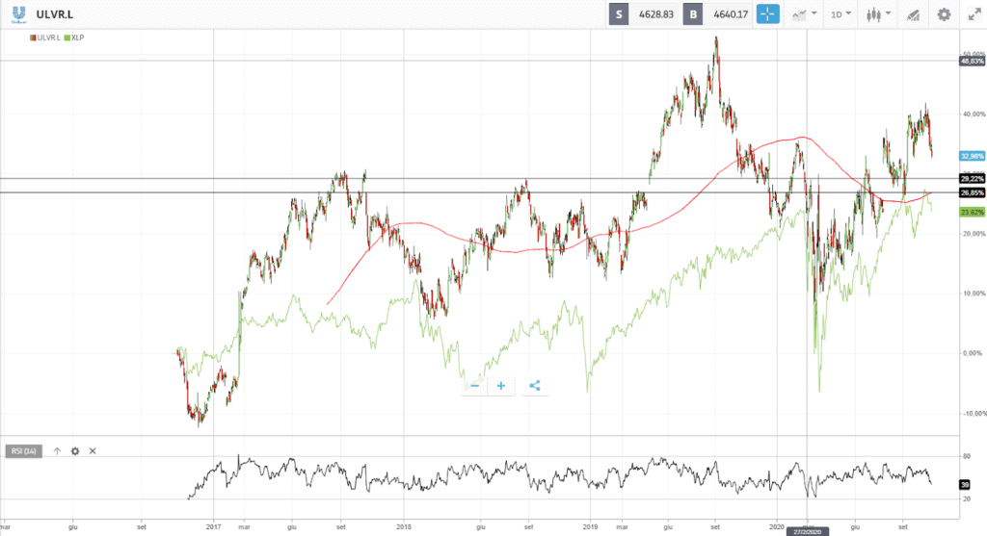Click the 29,22% horizontal line label

click(972, 179)
